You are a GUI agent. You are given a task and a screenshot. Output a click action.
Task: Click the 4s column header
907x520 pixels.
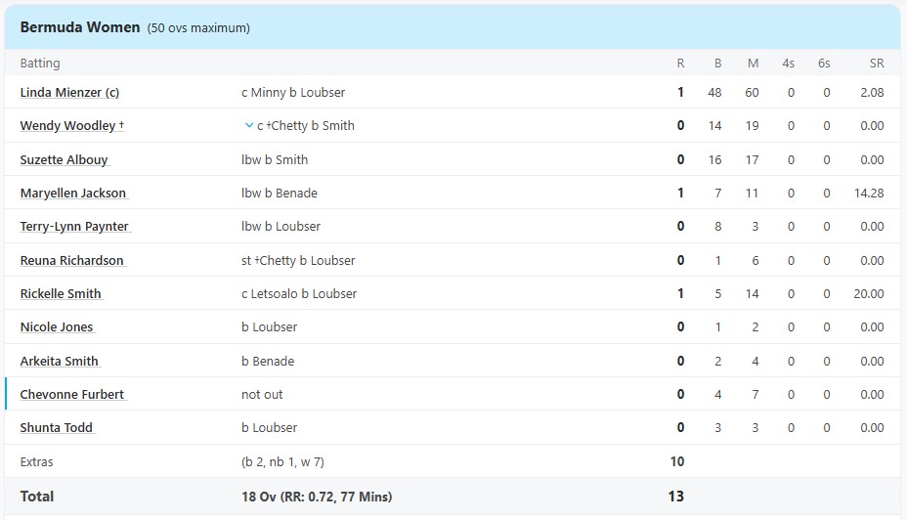tap(788, 64)
